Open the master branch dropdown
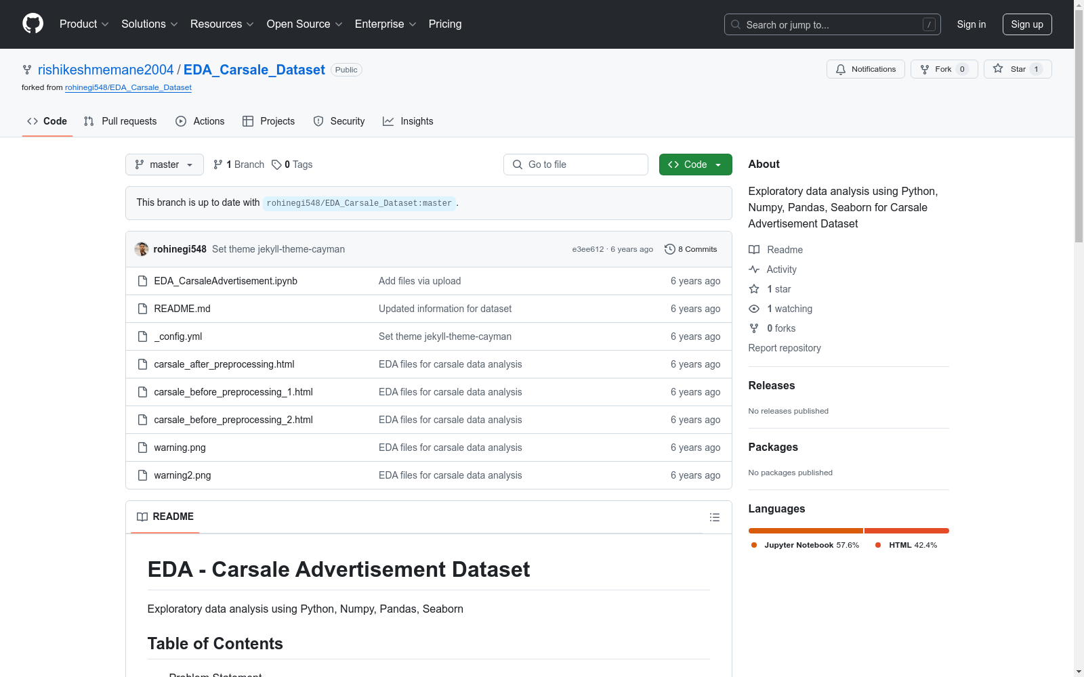 click(x=165, y=165)
